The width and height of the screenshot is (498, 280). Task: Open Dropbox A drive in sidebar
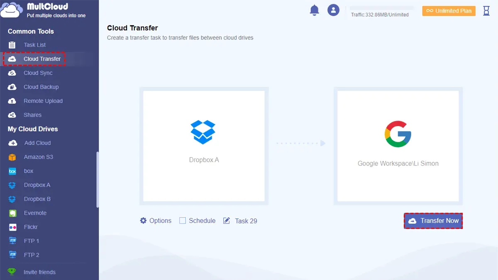point(37,185)
